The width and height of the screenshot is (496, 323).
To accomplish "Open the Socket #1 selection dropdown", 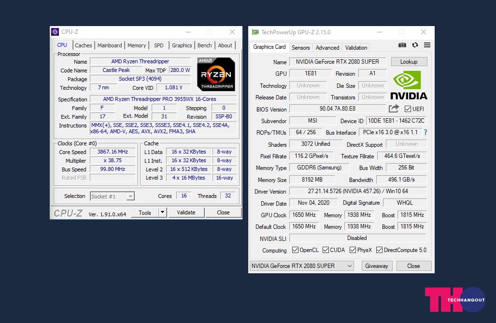I will [113, 197].
